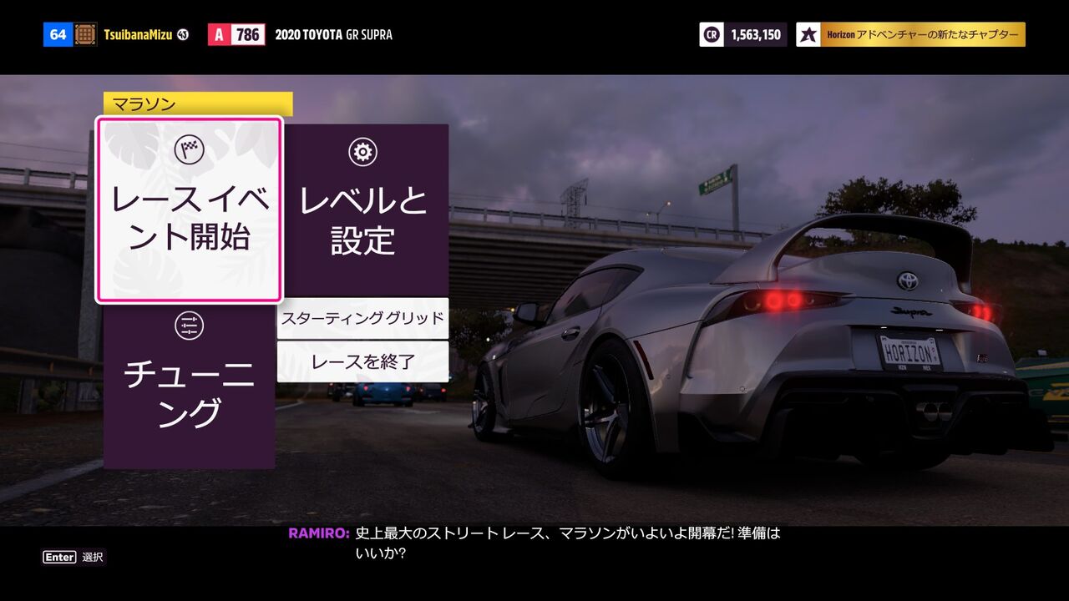The height and width of the screenshot is (601, 1069).
Task: Click the 786 performance index value
Action: click(x=248, y=34)
